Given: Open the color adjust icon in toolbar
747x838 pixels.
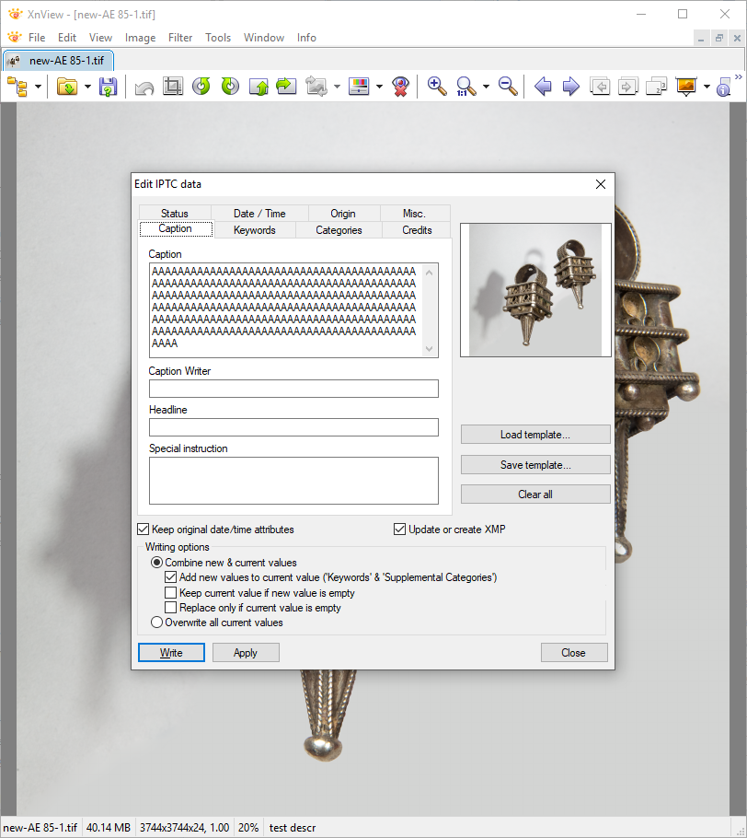Looking at the screenshot, I should click(359, 86).
